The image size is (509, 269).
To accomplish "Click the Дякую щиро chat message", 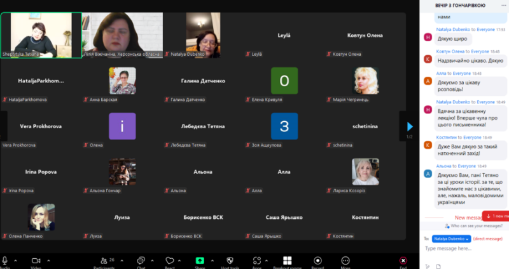I will click(452, 39).
